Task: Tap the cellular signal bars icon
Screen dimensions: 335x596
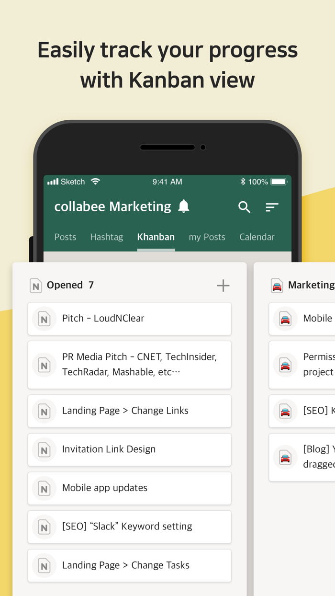Action: (53, 182)
